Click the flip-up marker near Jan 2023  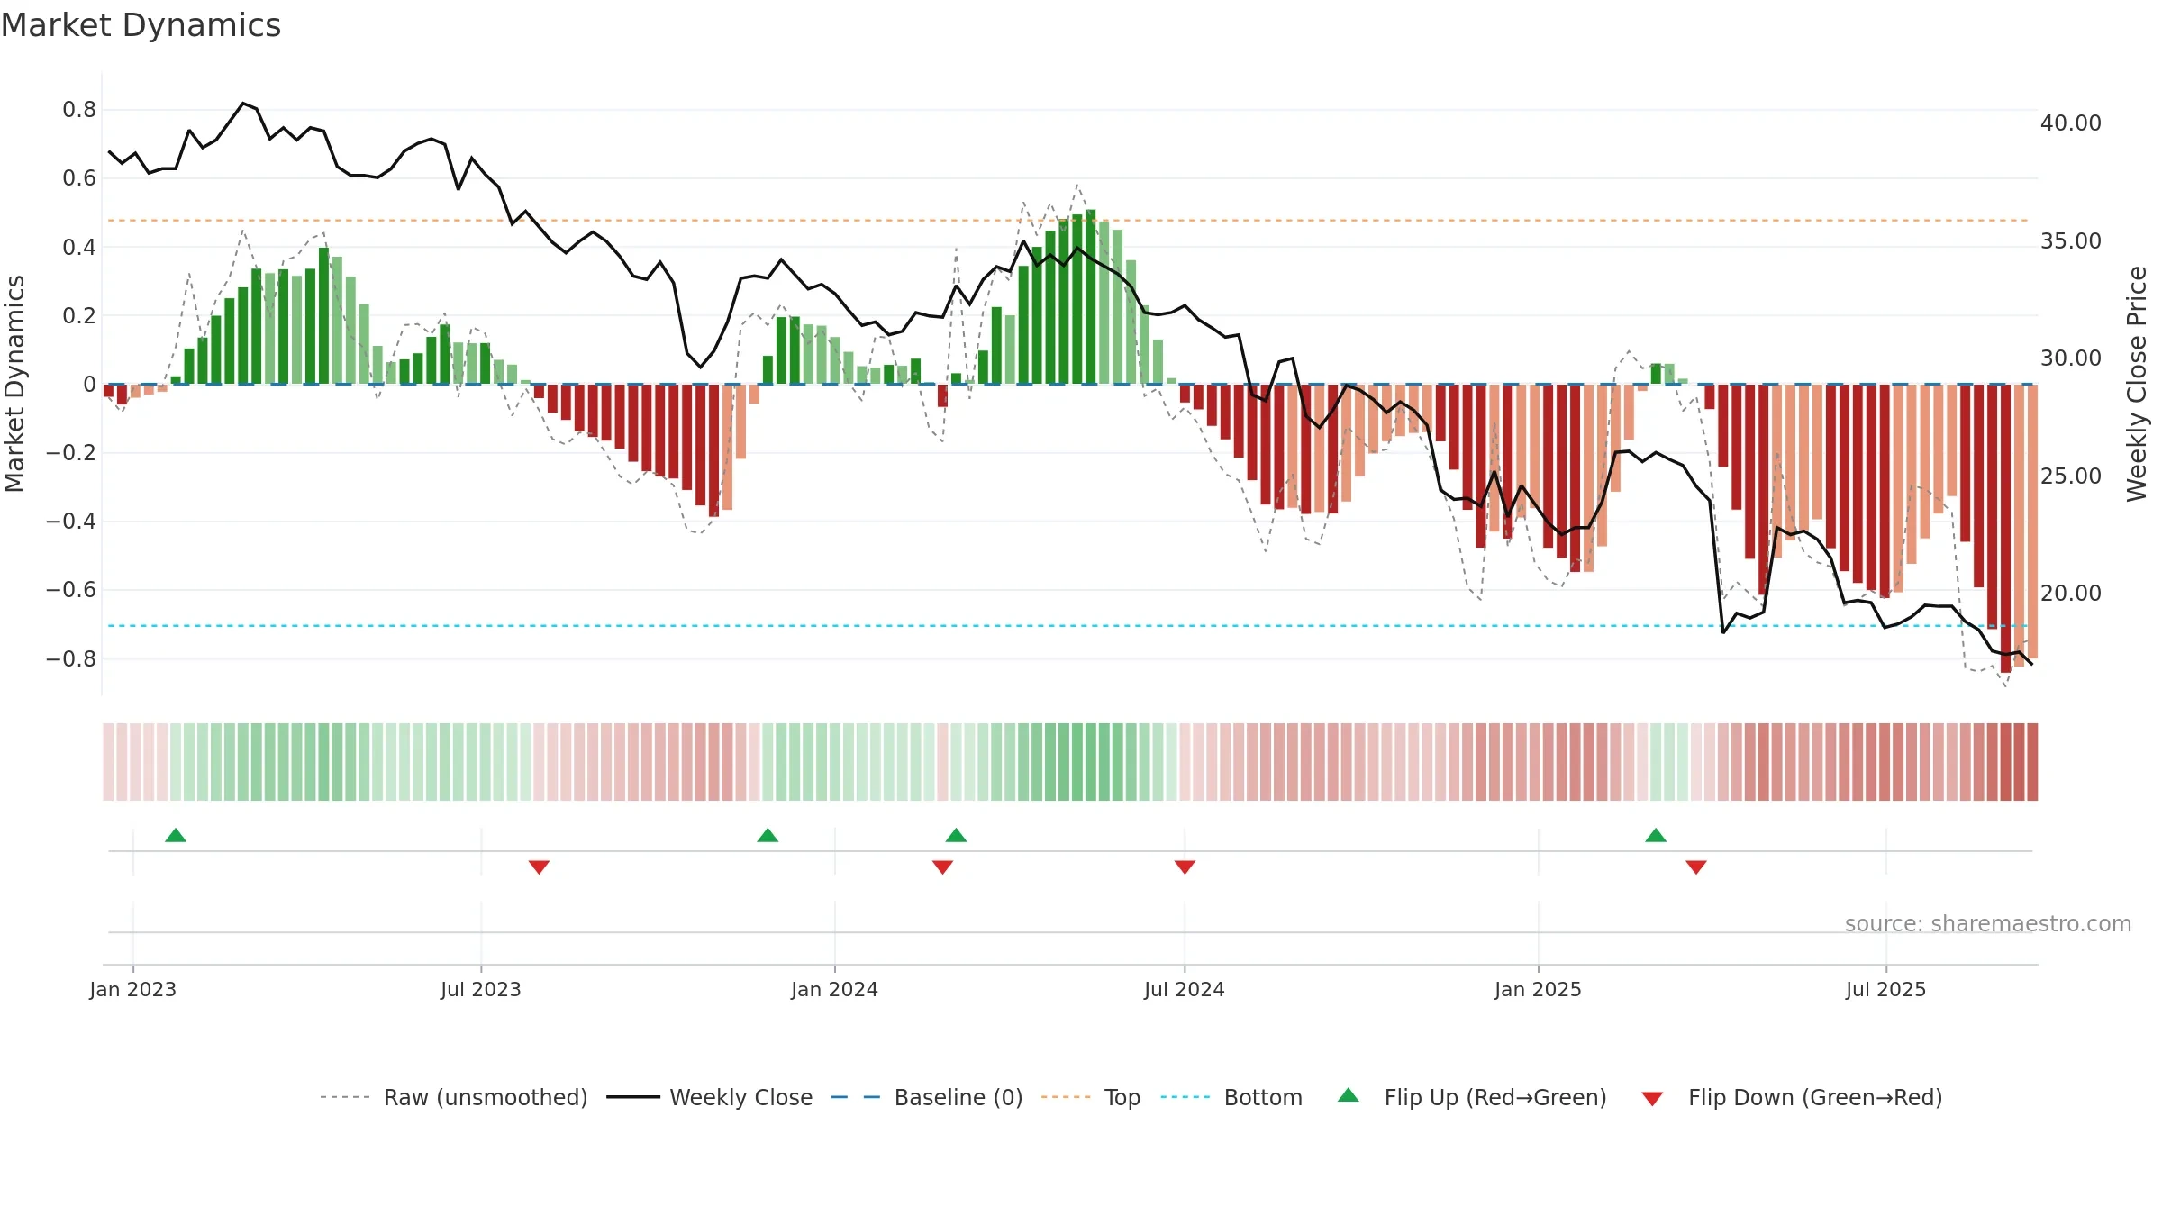coord(176,835)
